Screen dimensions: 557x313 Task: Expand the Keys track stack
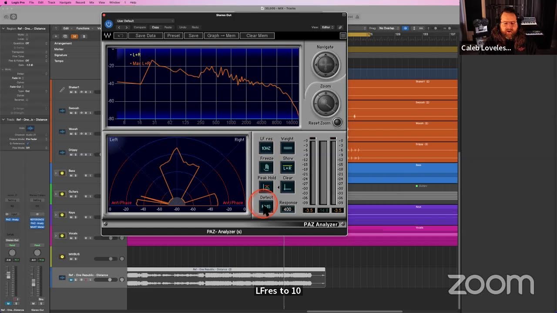(x=55, y=215)
